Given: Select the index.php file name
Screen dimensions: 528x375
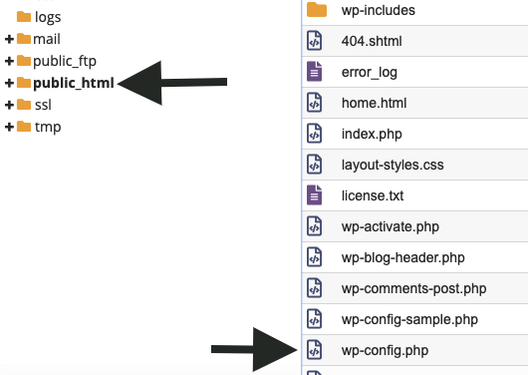Looking at the screenshot, I should [x=372, y=135].
